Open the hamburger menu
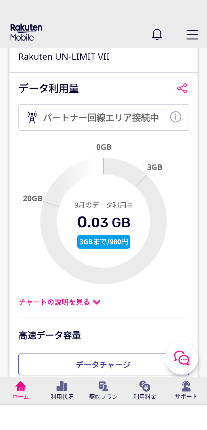Screen dimensions: 207x430 pos(192,35)
